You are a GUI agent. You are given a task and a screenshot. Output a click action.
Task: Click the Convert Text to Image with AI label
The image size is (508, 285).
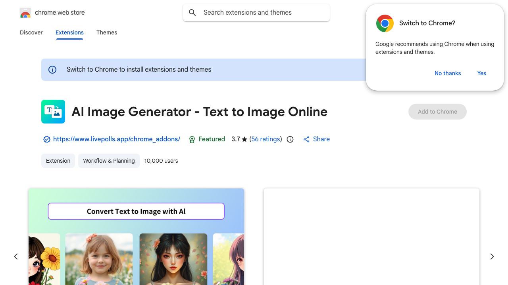[136, 211]
